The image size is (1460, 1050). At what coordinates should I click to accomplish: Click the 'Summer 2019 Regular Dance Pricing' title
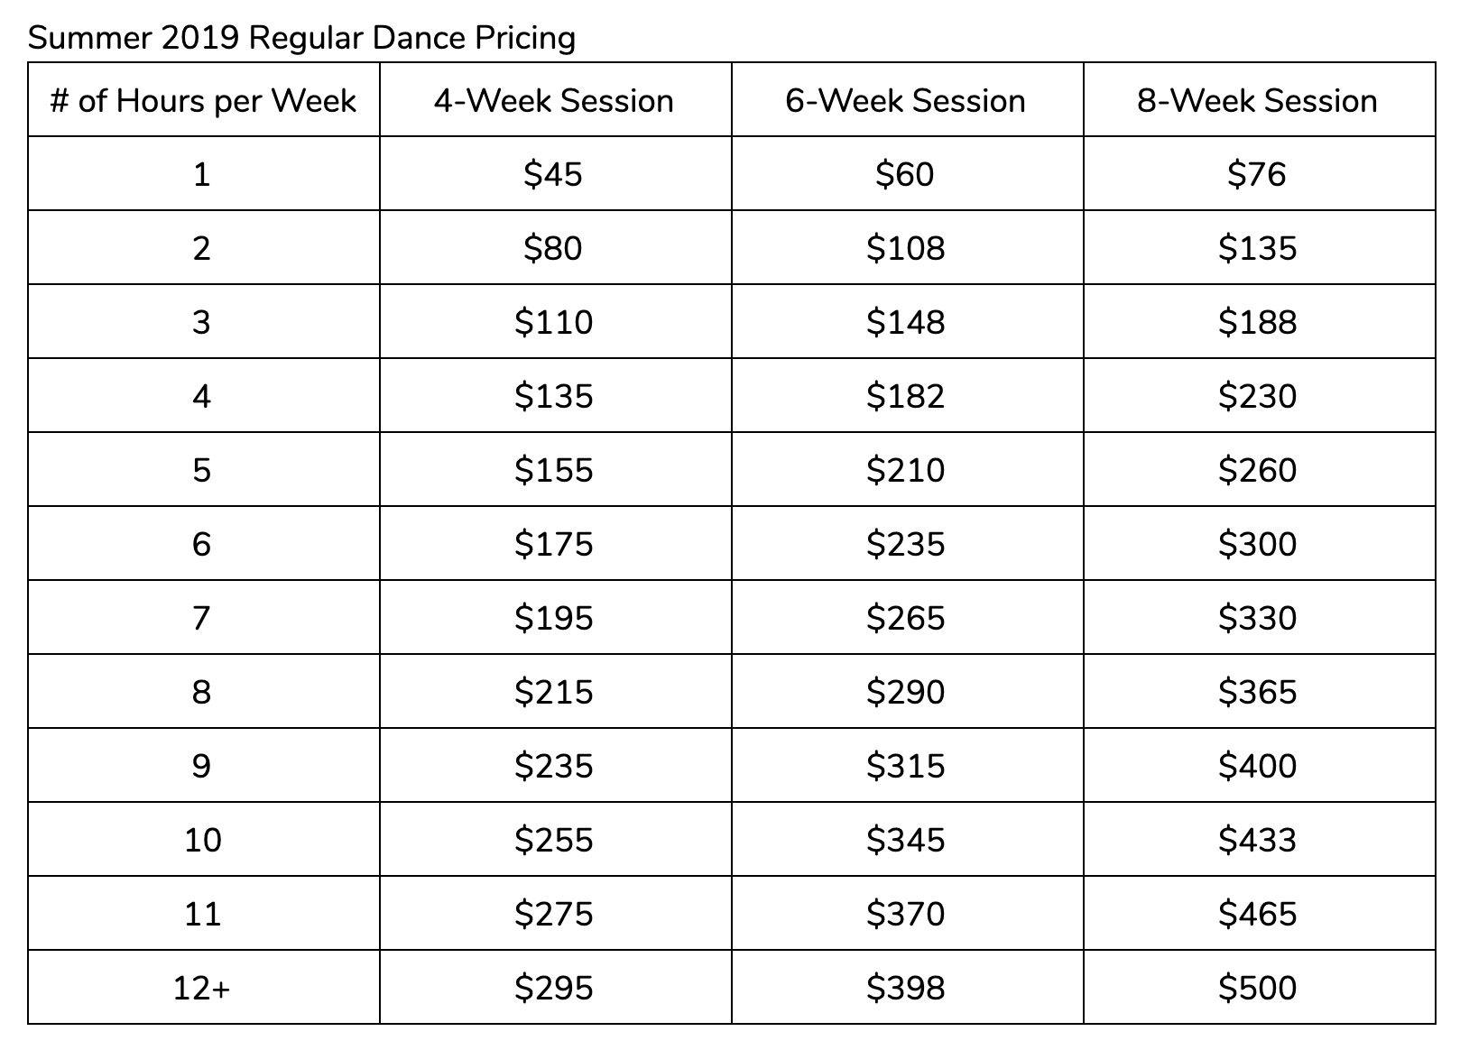click(301, 37)
